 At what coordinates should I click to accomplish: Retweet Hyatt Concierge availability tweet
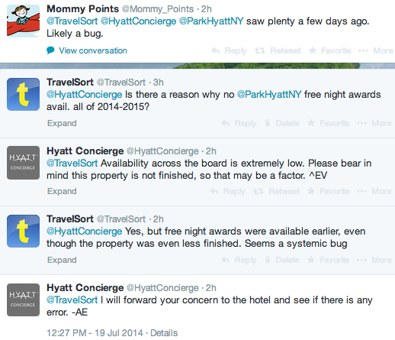coord(276,191)
